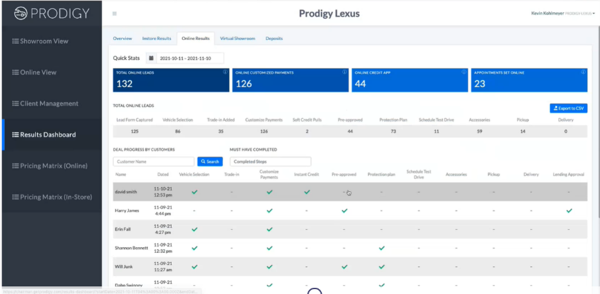Click Pricing Matrix (Online) list icon
Viewport: 600px width, 294px height.
coord(15,166)
